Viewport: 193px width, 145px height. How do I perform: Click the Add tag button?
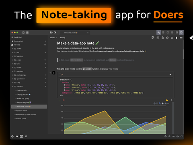[x=63, y=38]
